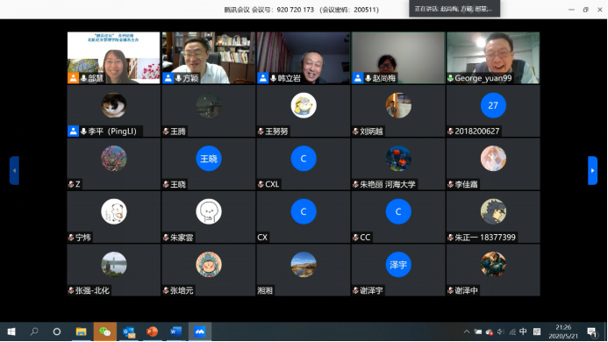Image resolution: width=608 pixels, height=342 pixels.
Task: Click the system volume speaker icon
Action: click(501, 332)
